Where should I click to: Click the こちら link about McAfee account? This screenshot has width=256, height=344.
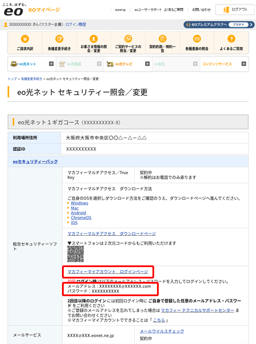tap(159, 320)
